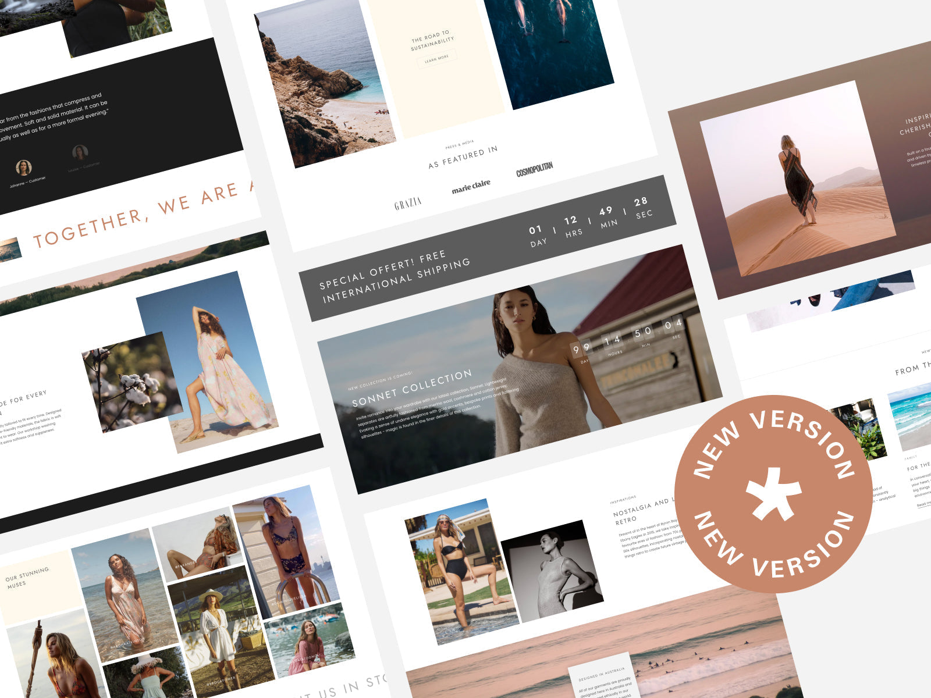Image resolution: width=931 pixels, height=698 pixels.
Task: Click 'Special offer! Free international shipping' banner text
Action: click(x=395, y=277)
